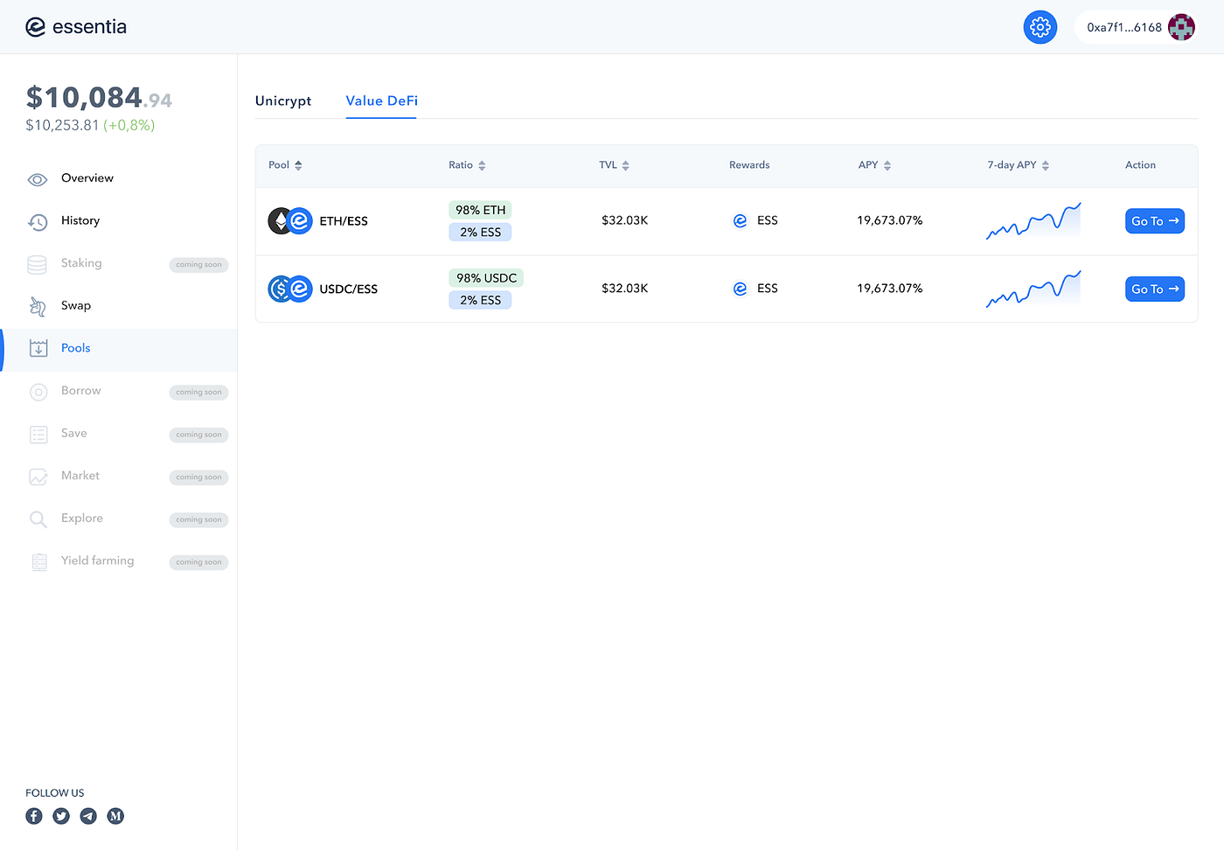Open the Telegram social link
The width and height of the screenshot is (1224, 850).
click(88, 816)
